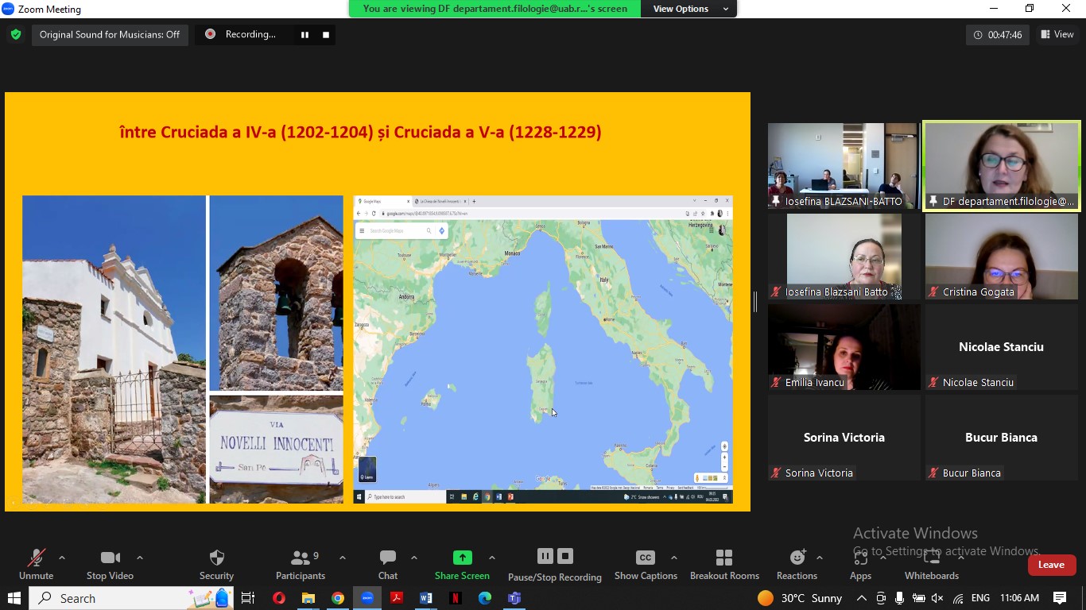Open Google Chrome from taskbar
The image size is (1086, 610).
(x=338, y=598)
